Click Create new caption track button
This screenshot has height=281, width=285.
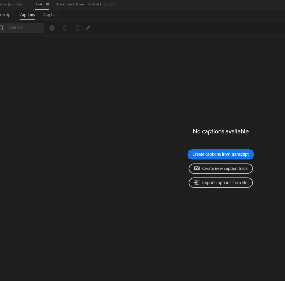[x=221, y=168]
